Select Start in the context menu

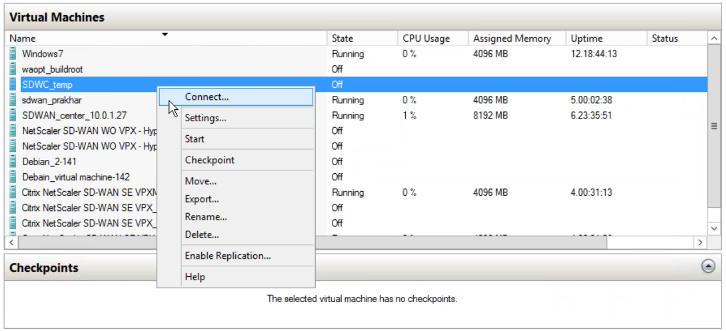point(236,139)
